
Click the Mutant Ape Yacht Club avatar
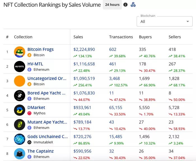pyautogui.click(x=20, y=125)
